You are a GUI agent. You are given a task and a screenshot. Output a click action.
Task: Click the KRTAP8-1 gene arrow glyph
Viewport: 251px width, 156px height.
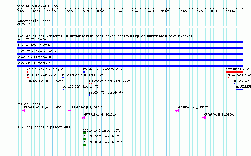(177, 111)
